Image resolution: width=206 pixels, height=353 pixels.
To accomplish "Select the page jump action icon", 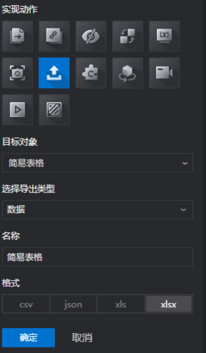I will [x=17, y=36].
